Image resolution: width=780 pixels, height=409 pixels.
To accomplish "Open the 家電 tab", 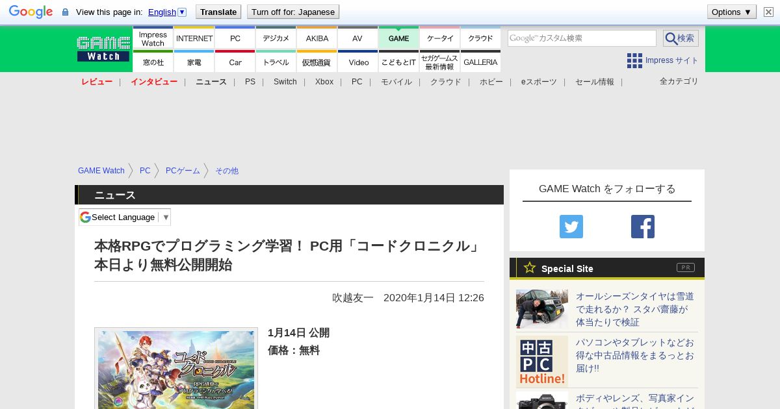I will point(194,61).
